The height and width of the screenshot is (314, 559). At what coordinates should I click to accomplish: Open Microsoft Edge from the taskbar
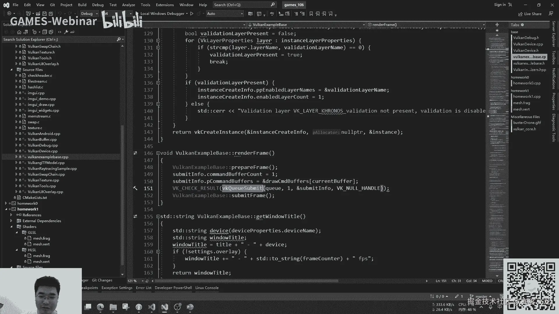tap(100, 307)
